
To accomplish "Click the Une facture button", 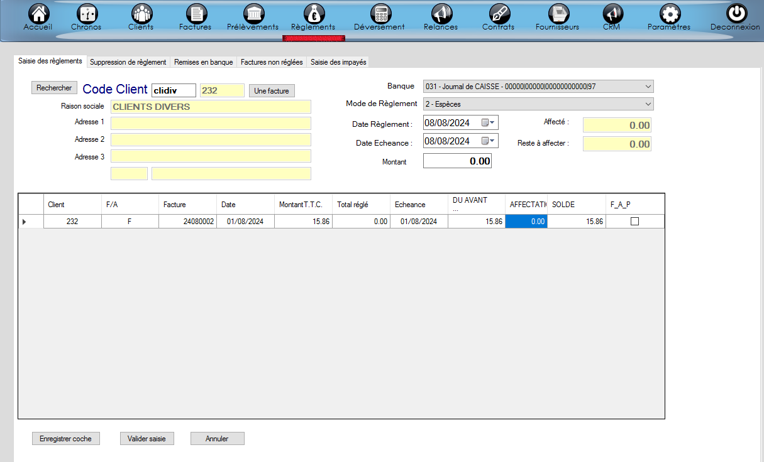I will pyautogui.click(x=272, y=90).
